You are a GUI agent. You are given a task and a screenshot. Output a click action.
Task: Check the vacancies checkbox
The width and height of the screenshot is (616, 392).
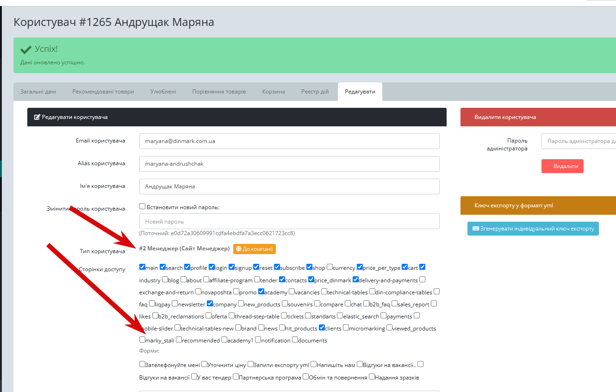point(292,292)
